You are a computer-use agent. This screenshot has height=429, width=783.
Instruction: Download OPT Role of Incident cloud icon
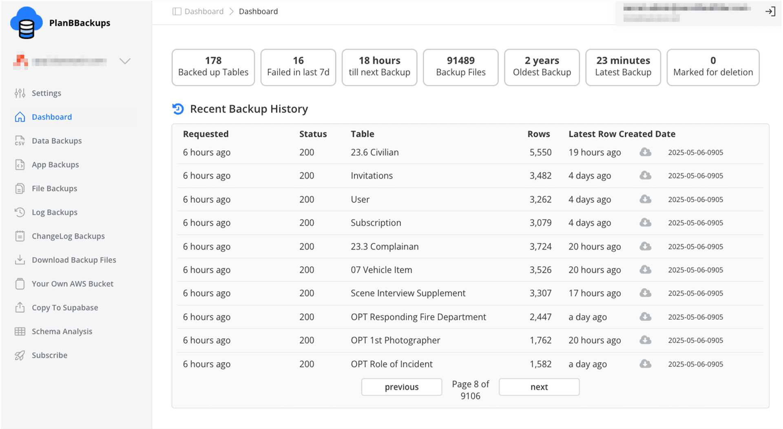(645, 363)
